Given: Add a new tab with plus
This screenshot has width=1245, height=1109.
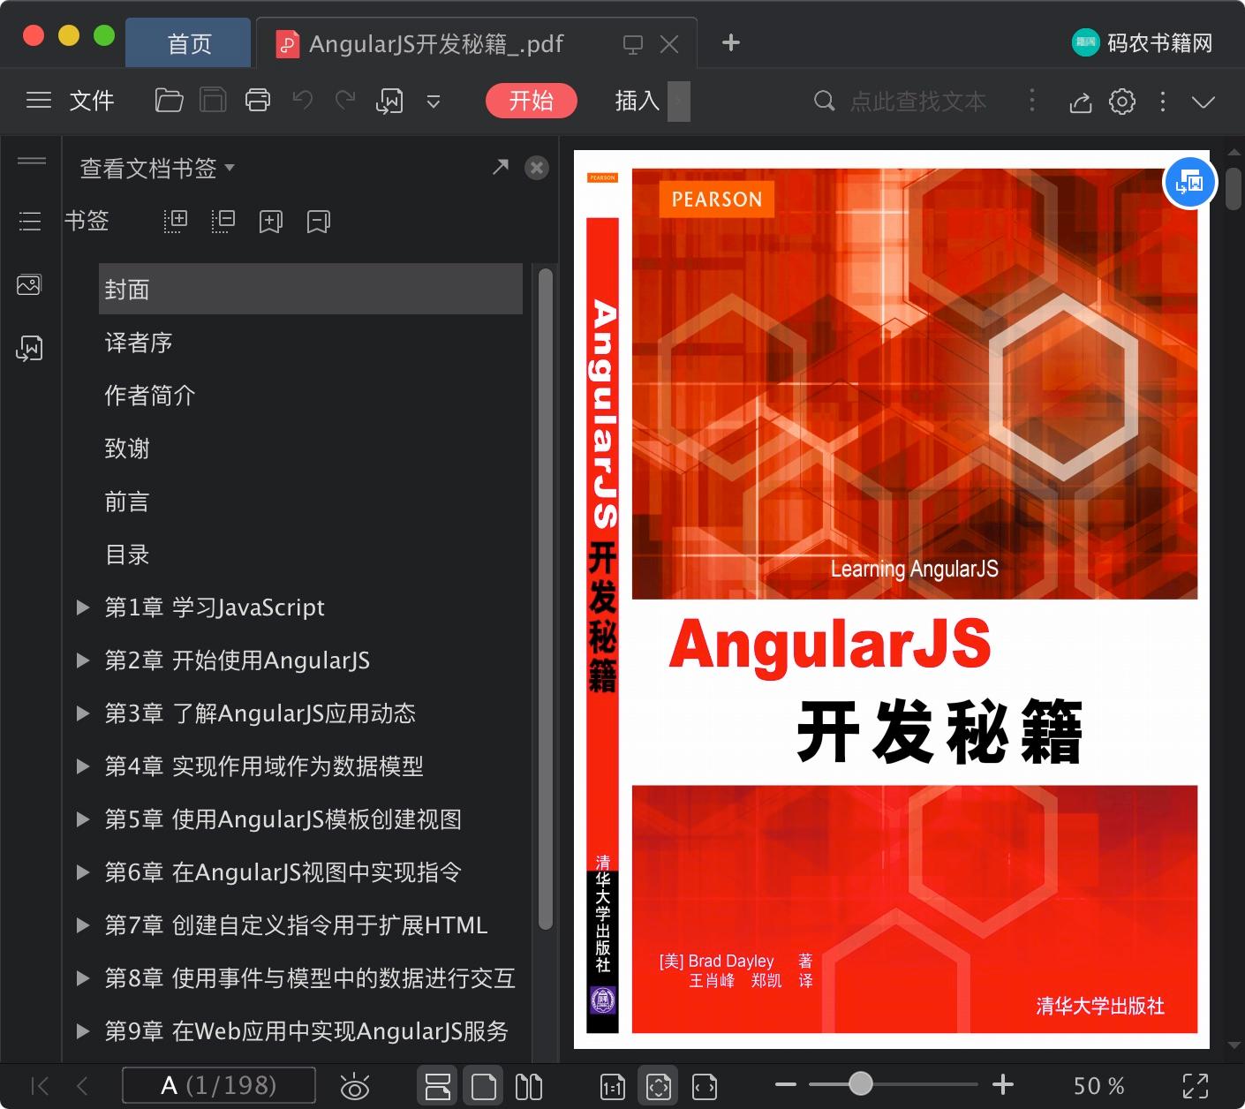Looking at the screenshot, I should coord(730,42).
